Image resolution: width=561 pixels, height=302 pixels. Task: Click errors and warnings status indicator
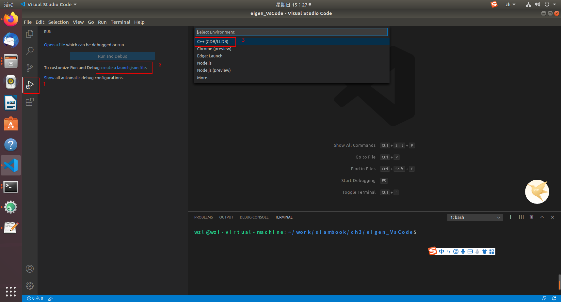click(35, 298)
